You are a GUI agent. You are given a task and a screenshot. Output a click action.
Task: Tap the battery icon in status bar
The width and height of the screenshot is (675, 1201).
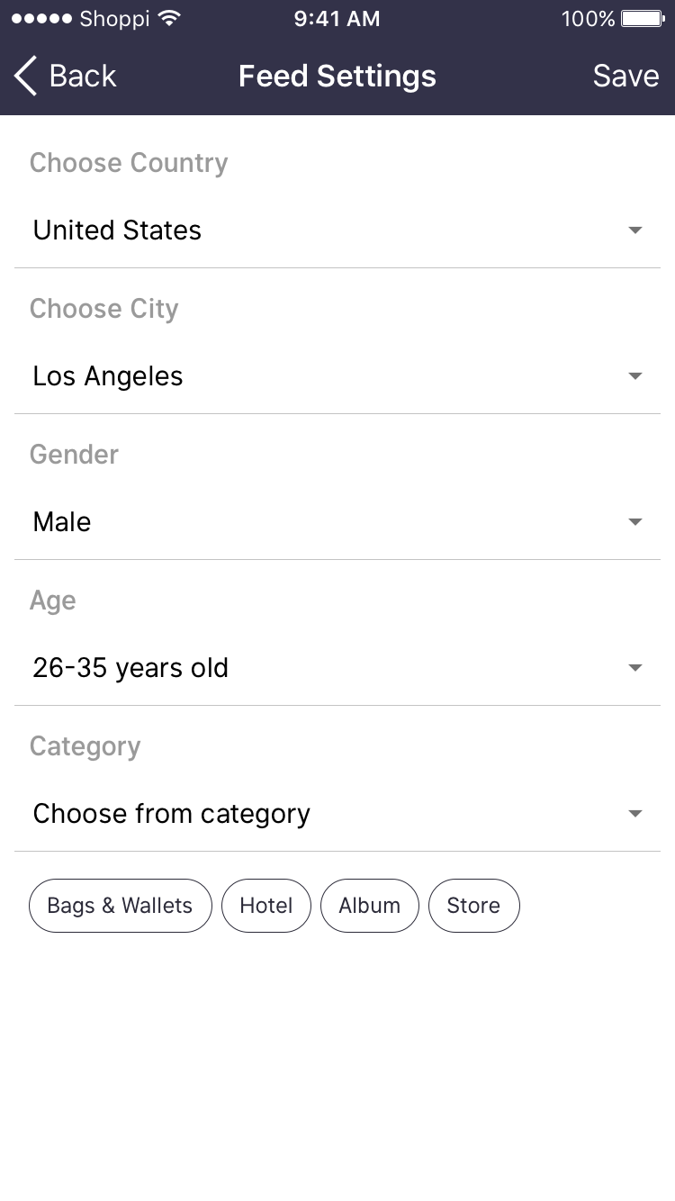[643, 19]
